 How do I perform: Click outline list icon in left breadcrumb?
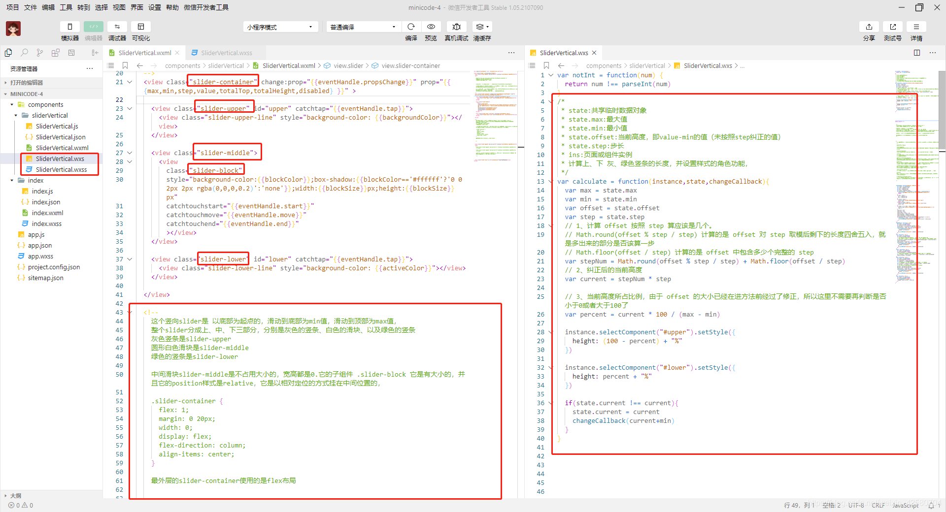pos(111,65)
